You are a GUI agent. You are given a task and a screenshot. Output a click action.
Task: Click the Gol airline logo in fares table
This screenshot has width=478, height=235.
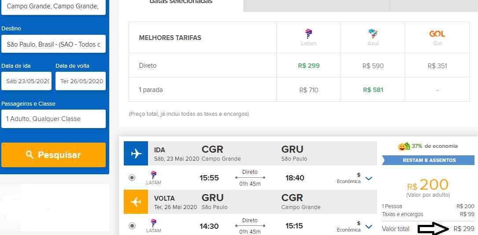[x=437, y=33]
